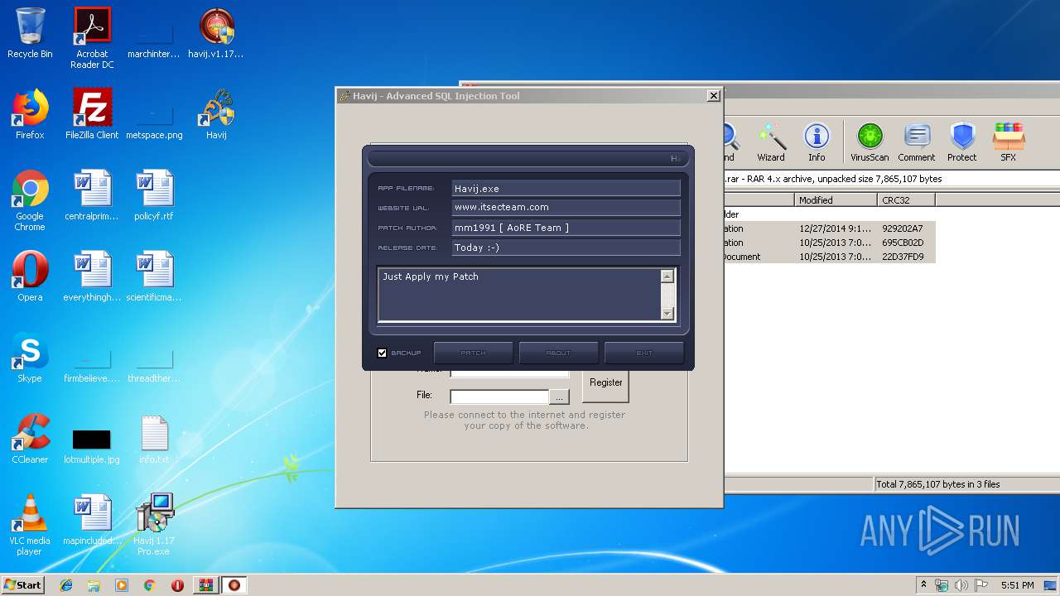Click the patch notes scroll down arrow

667,313
